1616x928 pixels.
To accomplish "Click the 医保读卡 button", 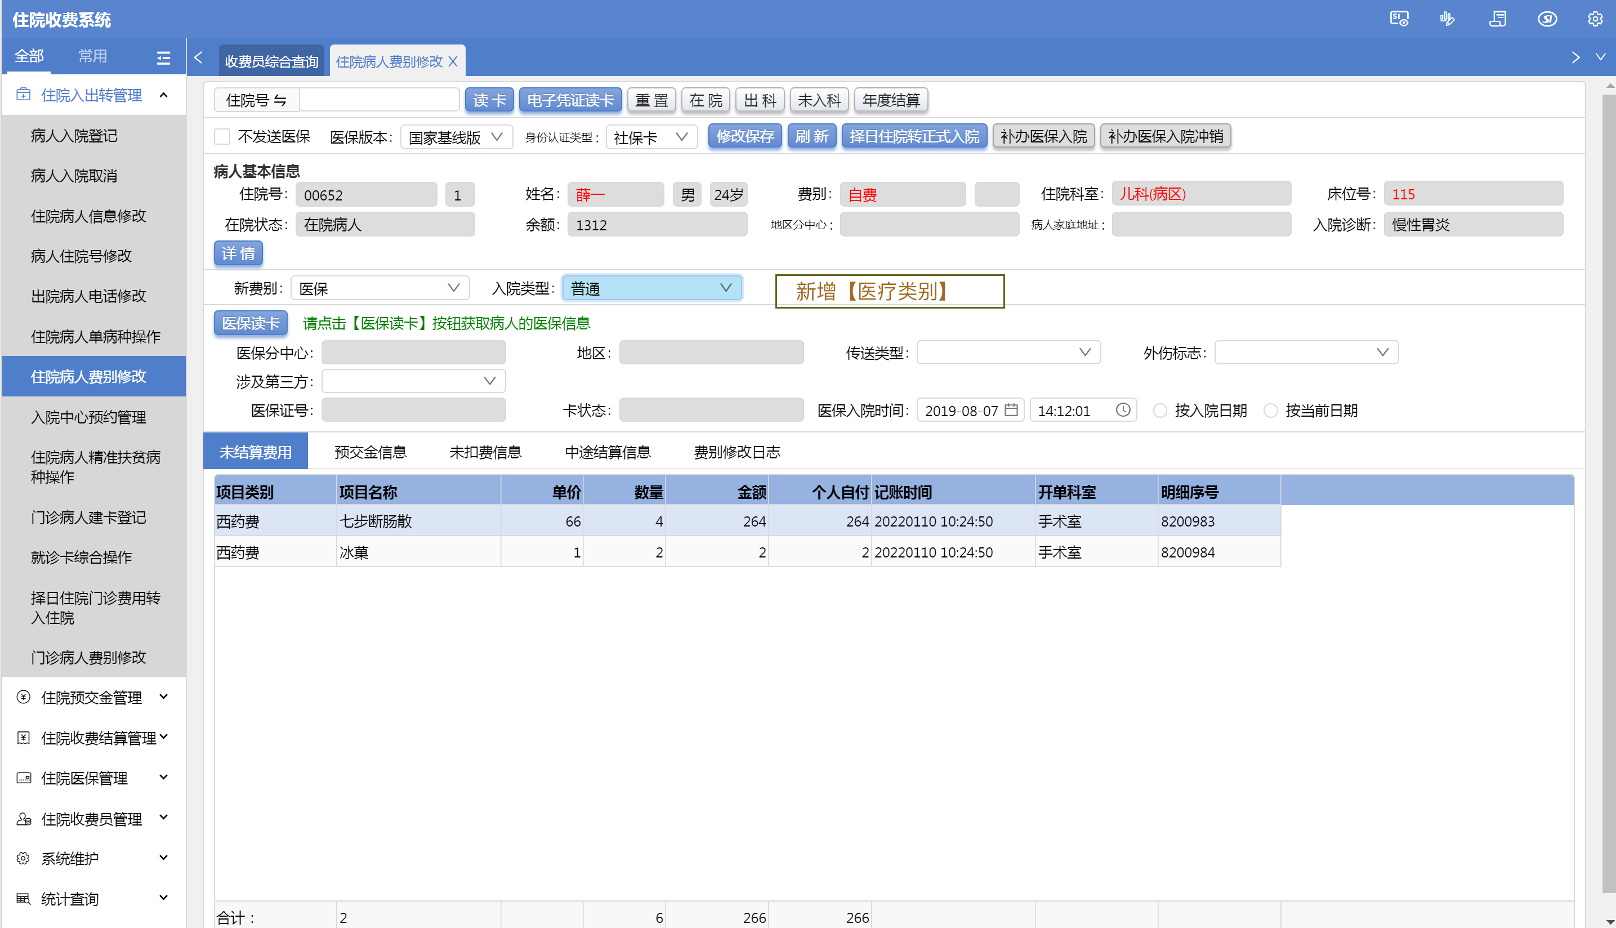I will coord(251,323).
